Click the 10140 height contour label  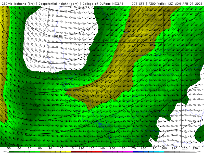pyautogui.click(x=58, y=36)
